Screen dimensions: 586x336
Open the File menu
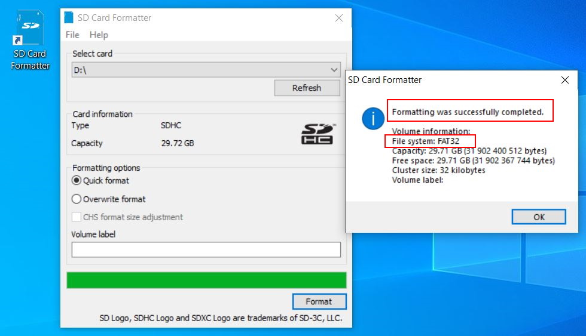point(72,35)
